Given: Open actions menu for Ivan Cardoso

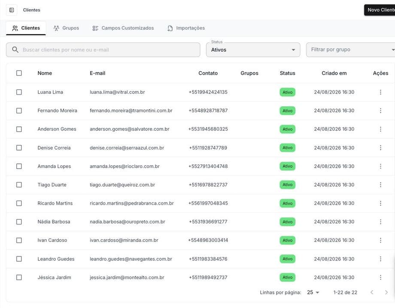Looking at the screenshot, I should (x=380, y=240).
